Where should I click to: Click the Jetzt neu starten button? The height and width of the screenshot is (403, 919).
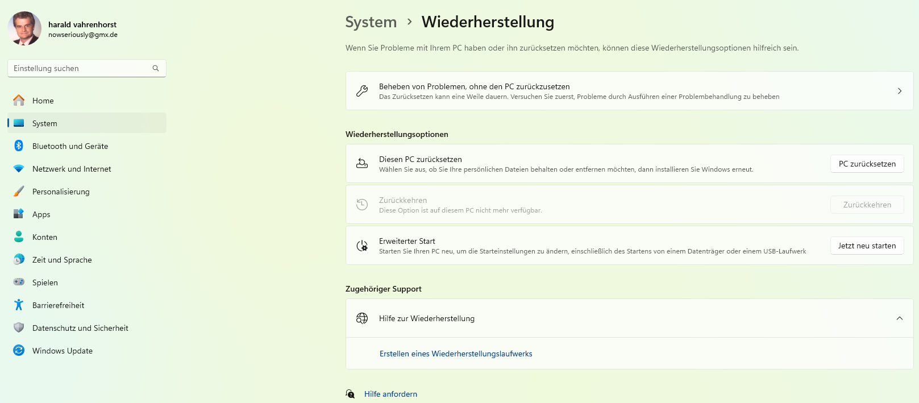point(867,246)
